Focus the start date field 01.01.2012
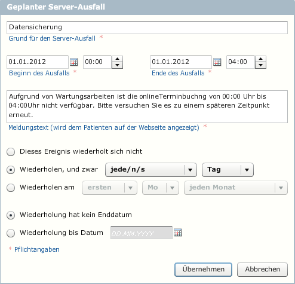 pyautogui.click(x=38, y=62)
